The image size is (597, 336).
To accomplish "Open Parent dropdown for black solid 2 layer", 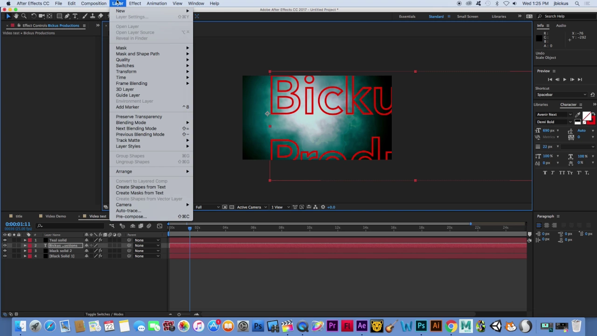I will [147, 251].
